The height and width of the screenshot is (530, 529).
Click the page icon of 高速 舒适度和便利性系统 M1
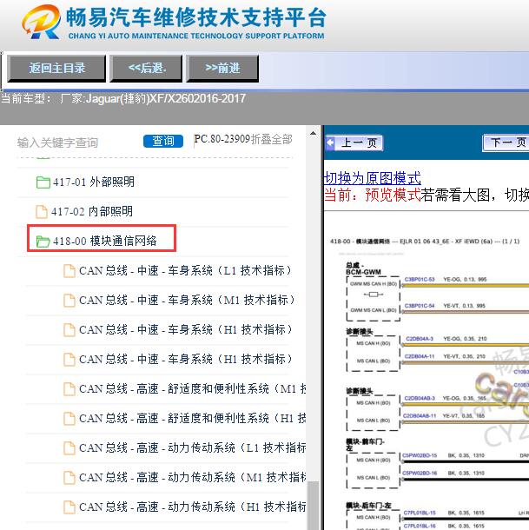(69, 389)
